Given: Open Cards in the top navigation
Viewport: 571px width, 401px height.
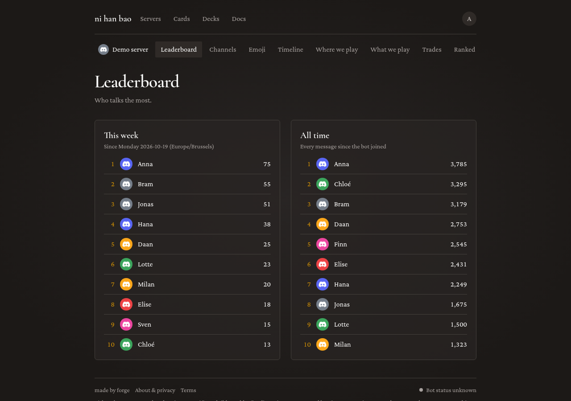Looking at the screenshot, I should (x=182, y=19).
